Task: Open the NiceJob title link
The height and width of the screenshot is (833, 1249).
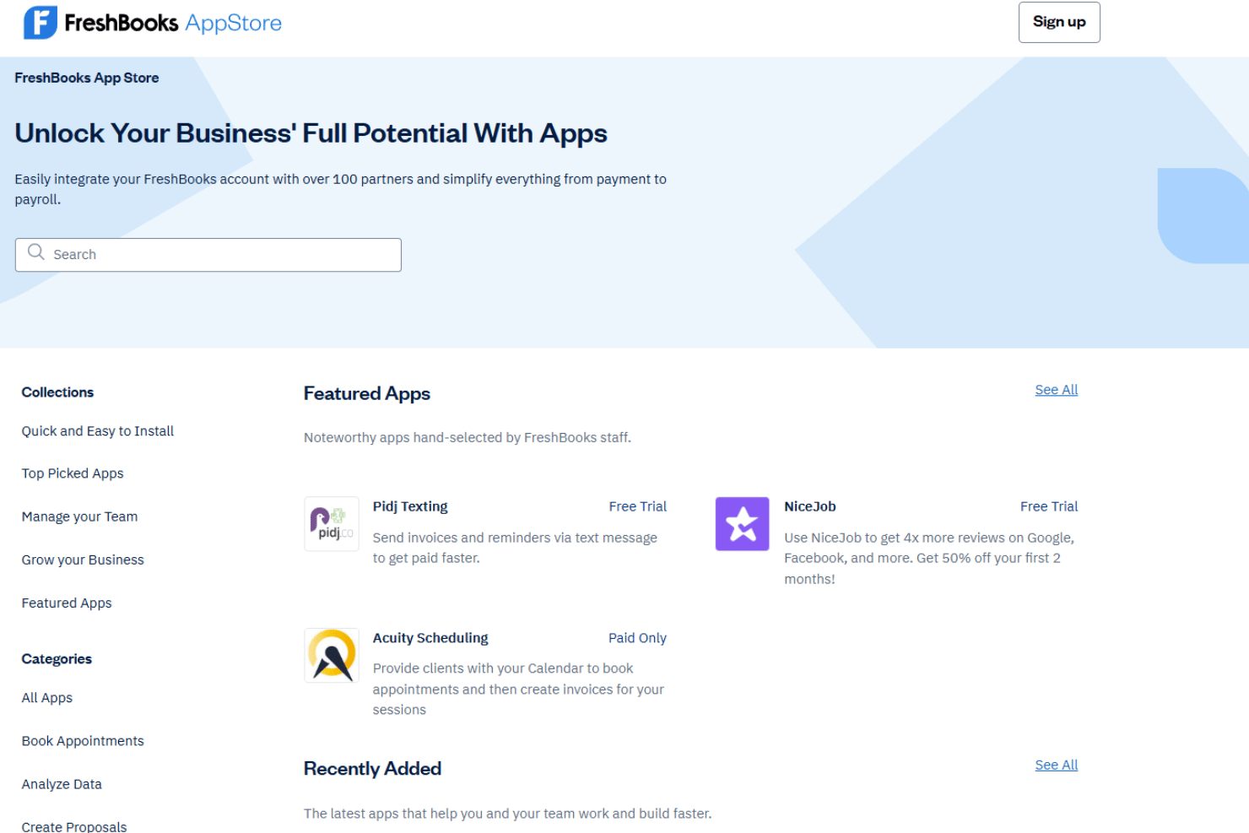Action: (810, 506)
